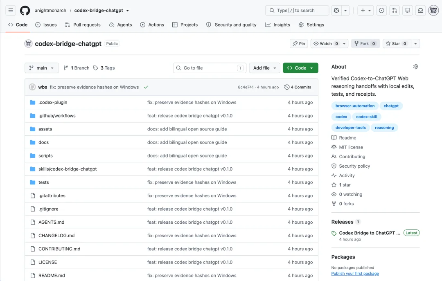Click Publish your first package link

(355, 273)
